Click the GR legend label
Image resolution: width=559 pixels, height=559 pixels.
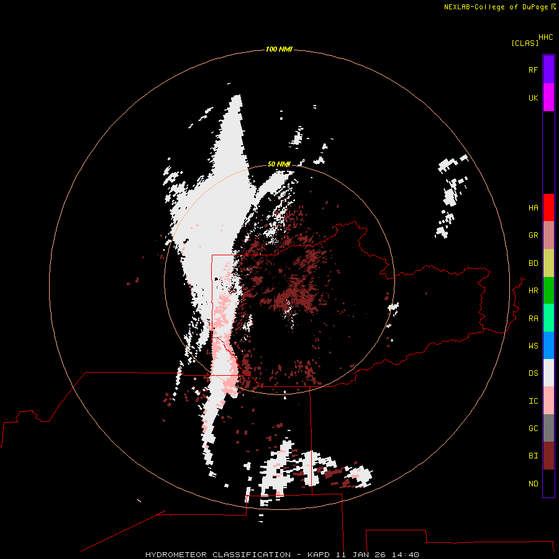pyautogui.click(x=533, y=235)
